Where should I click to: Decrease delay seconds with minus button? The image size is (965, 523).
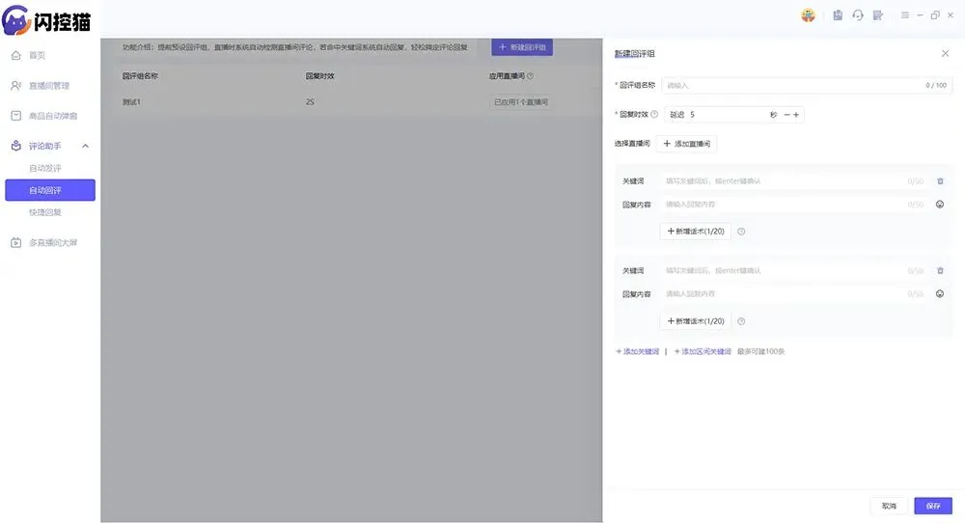coord(786,115)
